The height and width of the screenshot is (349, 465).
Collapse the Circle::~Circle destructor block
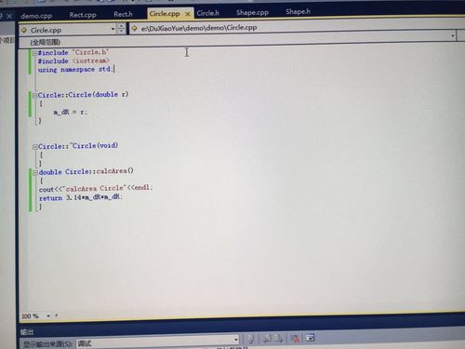coord(35,147)
